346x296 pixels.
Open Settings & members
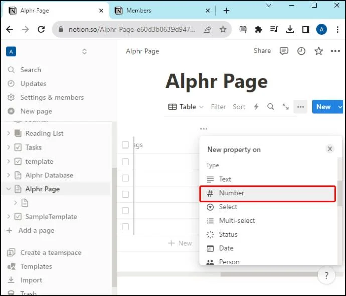[52, 97]
